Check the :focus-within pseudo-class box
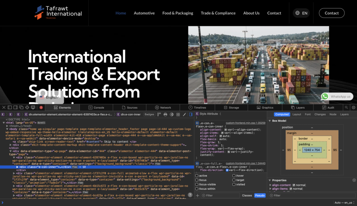Viewport: 357px width, 206px height. (197, 189)
